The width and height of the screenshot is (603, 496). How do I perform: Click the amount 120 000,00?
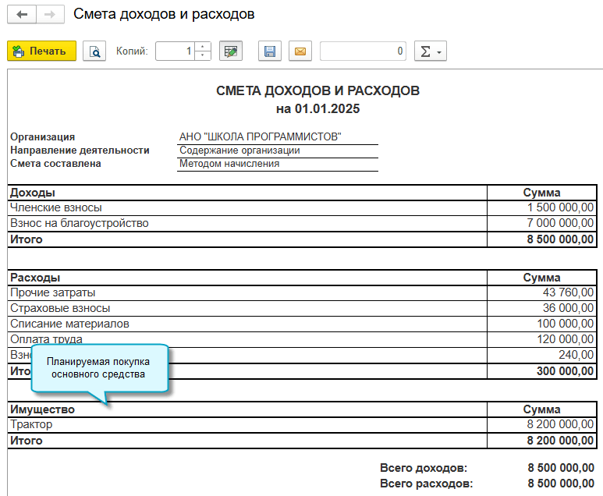click(566, 339)
